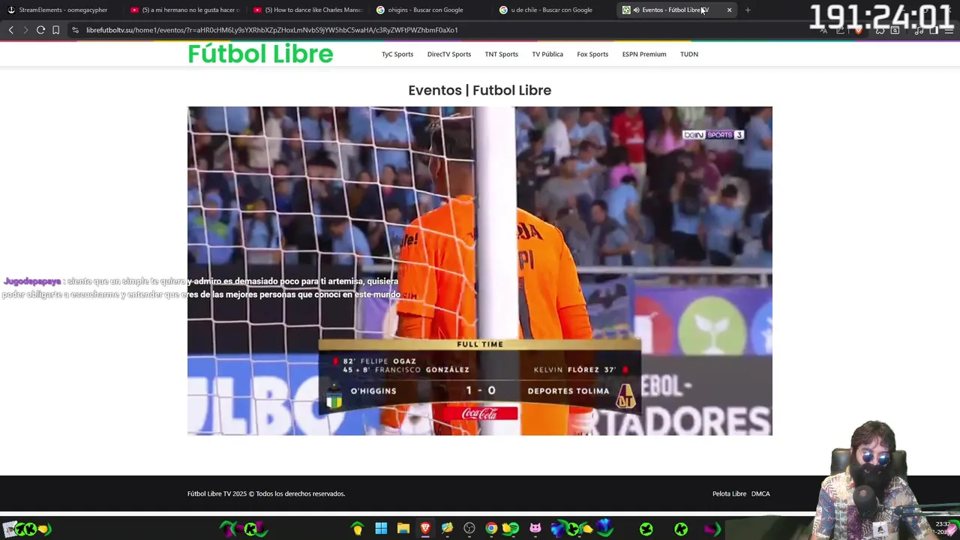The image size is (960, 540).
Task: Open OBS Studio from the taskbar
Action: pos(469,529)
